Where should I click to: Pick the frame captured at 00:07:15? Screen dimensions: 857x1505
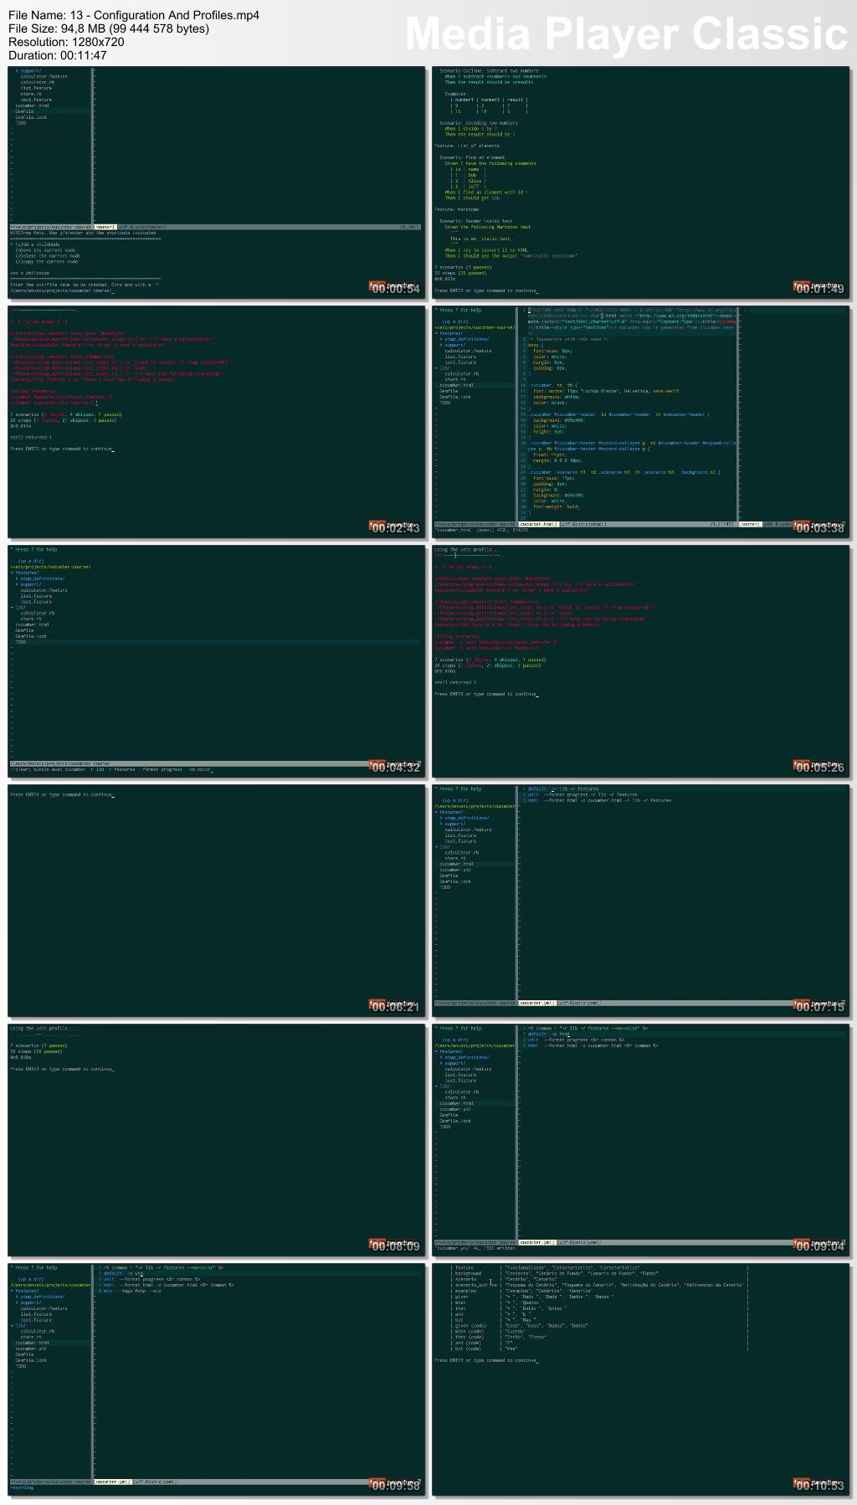point(641,899)
